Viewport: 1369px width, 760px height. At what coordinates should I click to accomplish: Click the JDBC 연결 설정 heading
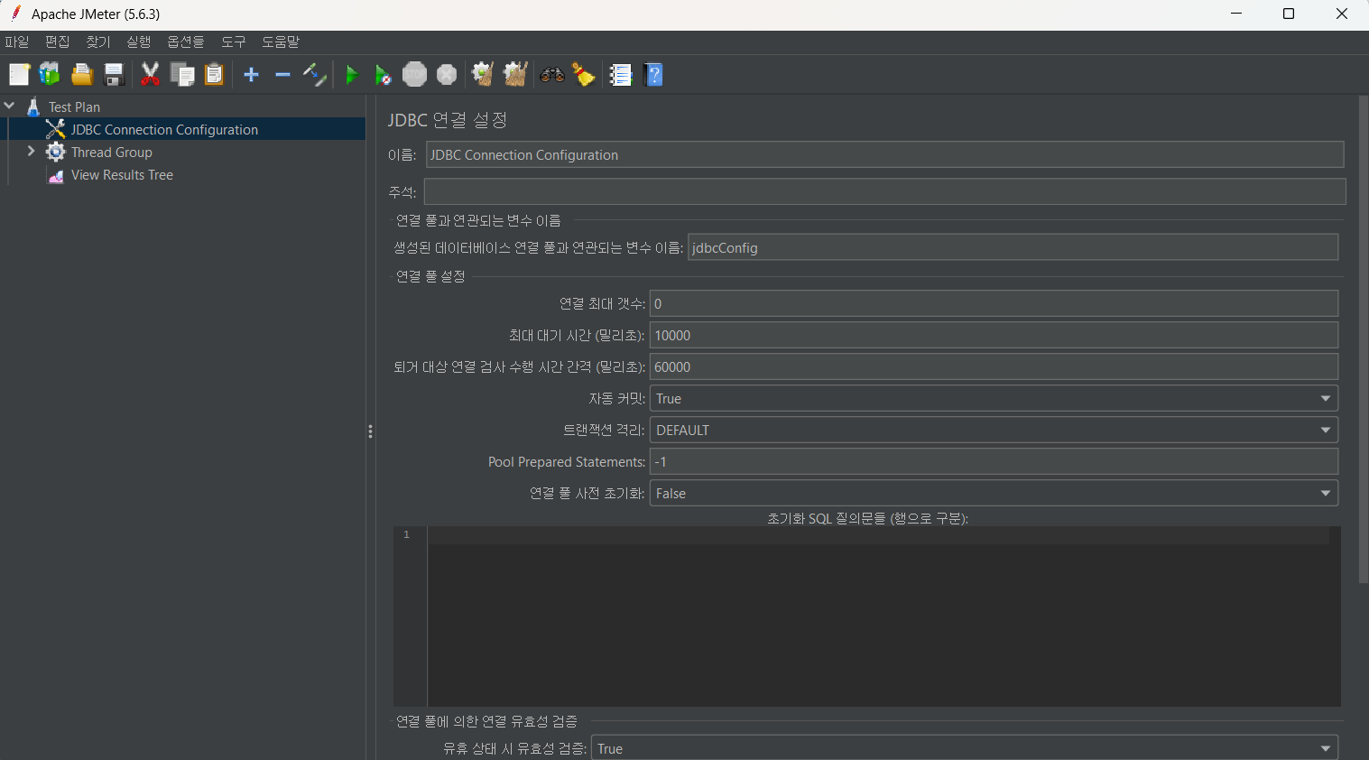tap(448, 120)
